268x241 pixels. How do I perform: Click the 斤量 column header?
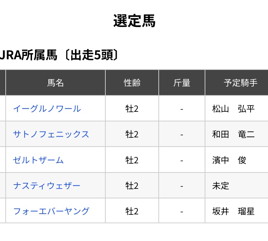182,83
